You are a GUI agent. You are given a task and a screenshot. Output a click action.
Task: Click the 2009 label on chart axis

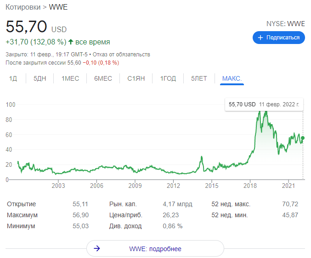[x=135, y=186]
